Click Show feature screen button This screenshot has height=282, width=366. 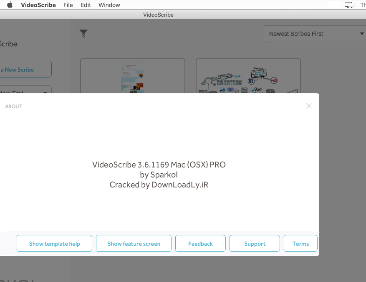(134, 243)
